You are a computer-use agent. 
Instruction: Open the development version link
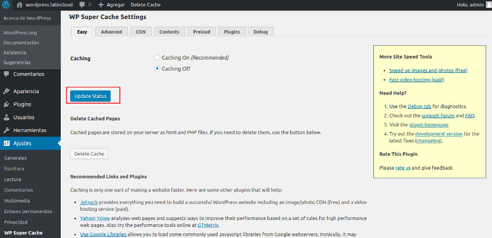[x=439, y=134]
